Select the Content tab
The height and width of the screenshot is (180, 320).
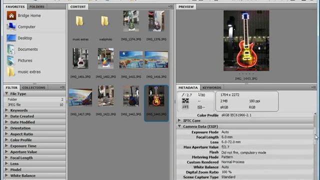pyautogui.click(x=78, y=6)
